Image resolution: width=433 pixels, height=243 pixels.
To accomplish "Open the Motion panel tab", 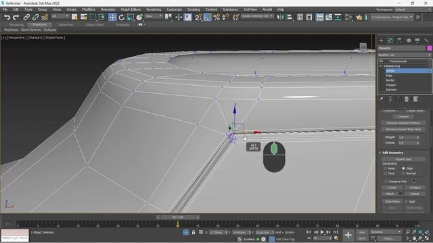I will (x=409, y=40).
